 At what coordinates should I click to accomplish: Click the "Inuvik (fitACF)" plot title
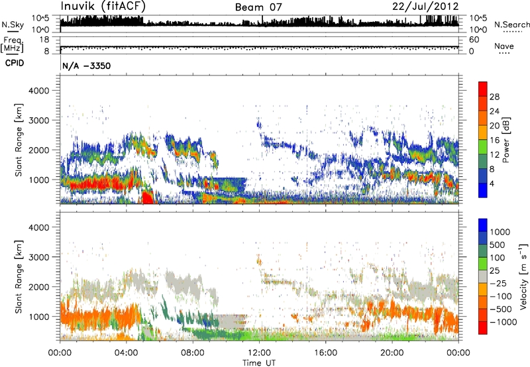coord(103,7)
